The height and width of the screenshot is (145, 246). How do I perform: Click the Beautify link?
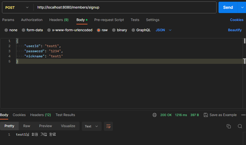[x=235, y=30]
